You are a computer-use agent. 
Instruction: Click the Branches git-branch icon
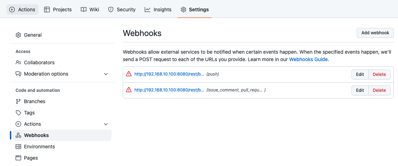pyautogui.click(x=18, y=101)
